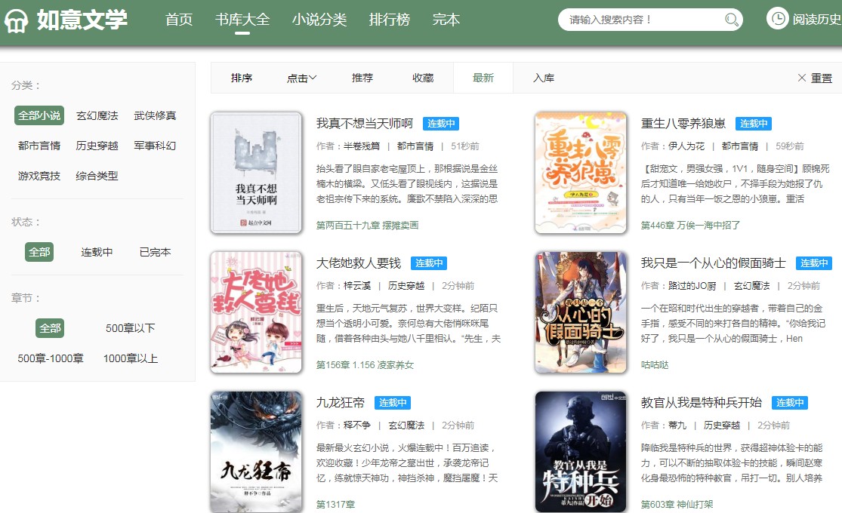Open title link 九龙狂帝
842x513 pixels.
(341, 402)
